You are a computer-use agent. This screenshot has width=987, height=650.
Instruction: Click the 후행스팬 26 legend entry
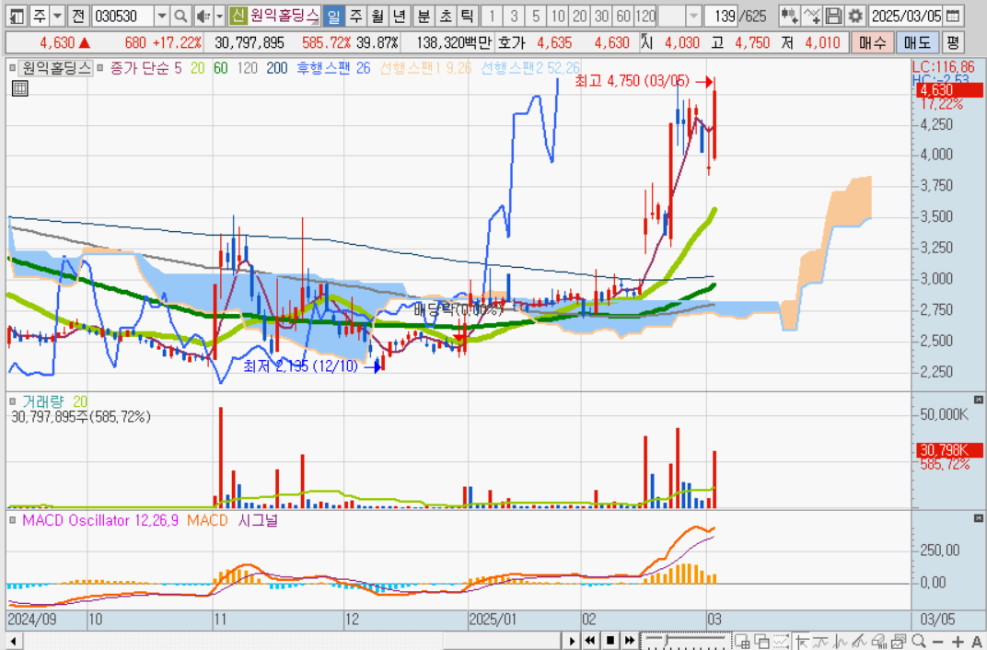point(333,68)
